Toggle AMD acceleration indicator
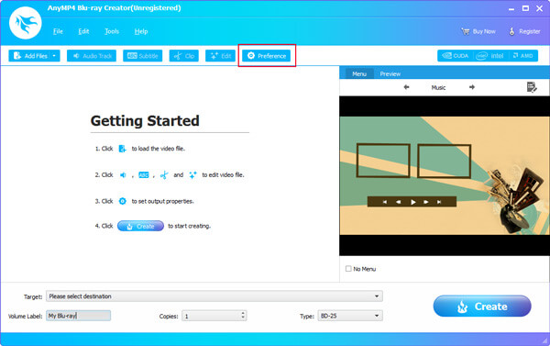The image size is (550, 346). [522, 56]
